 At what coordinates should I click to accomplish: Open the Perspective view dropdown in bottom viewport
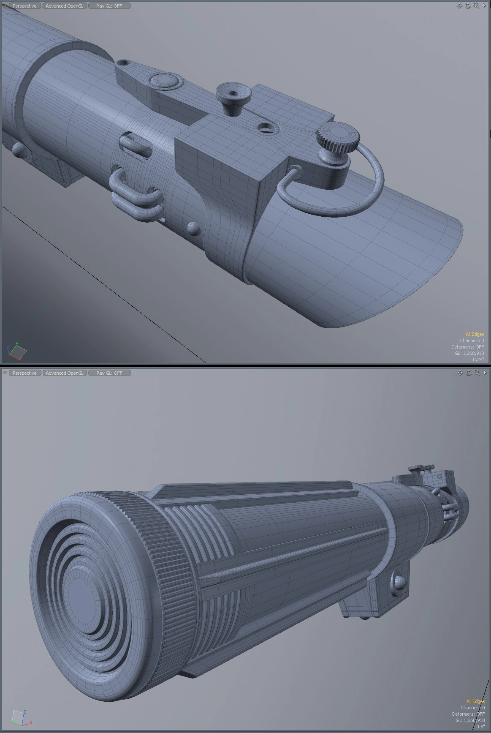point(24,373)
